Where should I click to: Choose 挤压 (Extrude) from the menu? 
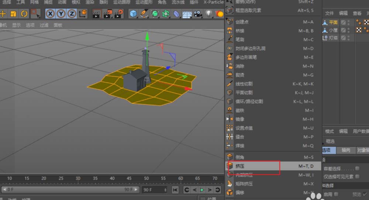(x=240, y=166)
